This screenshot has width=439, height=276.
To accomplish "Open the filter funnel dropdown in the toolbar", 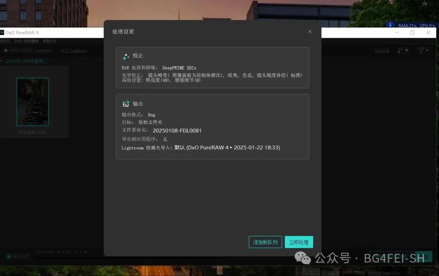I will click(x=423, y=50).
